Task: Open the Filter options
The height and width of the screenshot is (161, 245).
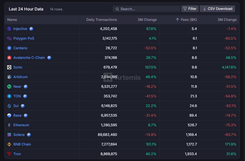Action: click(x=190, y=9)
